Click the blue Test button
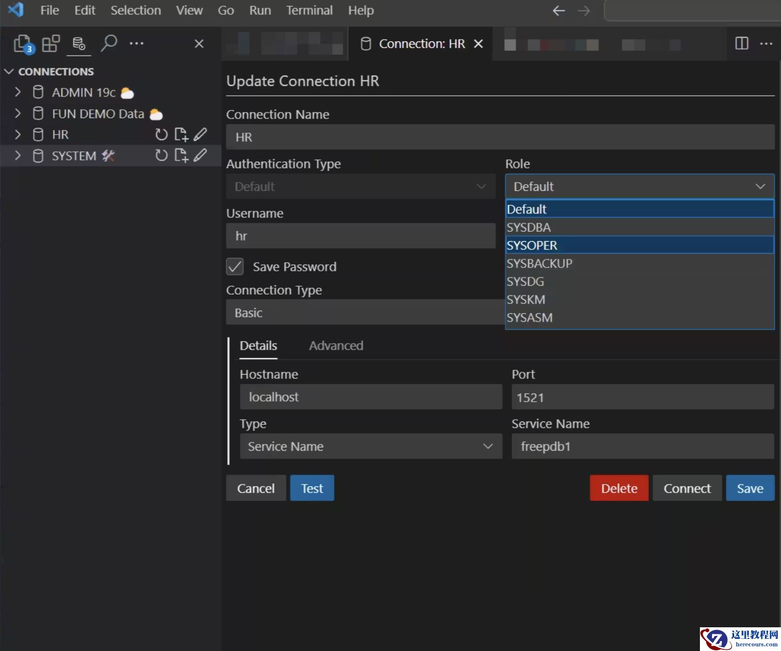Screen dimensions: 781x651 (312, 488)
